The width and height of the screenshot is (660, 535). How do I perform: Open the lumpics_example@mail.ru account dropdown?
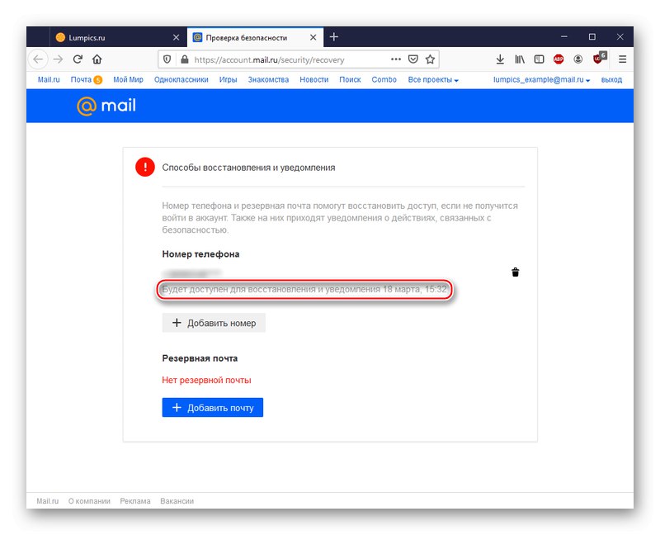tap(541, 80)
